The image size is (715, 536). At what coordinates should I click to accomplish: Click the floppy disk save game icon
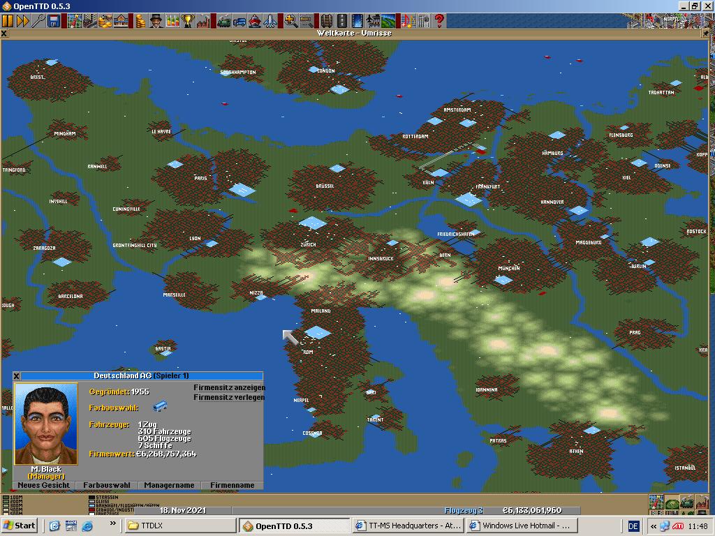tap(54, 21)
